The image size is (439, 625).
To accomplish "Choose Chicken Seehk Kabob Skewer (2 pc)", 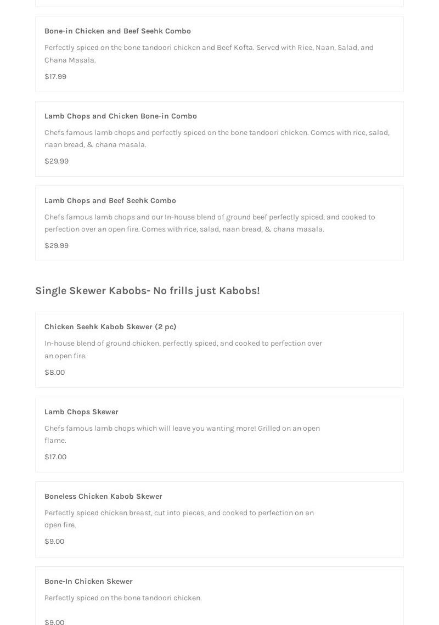I will click(x=219, y=350).
